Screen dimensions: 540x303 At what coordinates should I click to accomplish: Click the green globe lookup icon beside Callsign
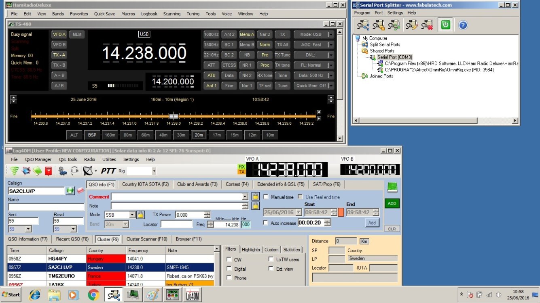(70, 190)
